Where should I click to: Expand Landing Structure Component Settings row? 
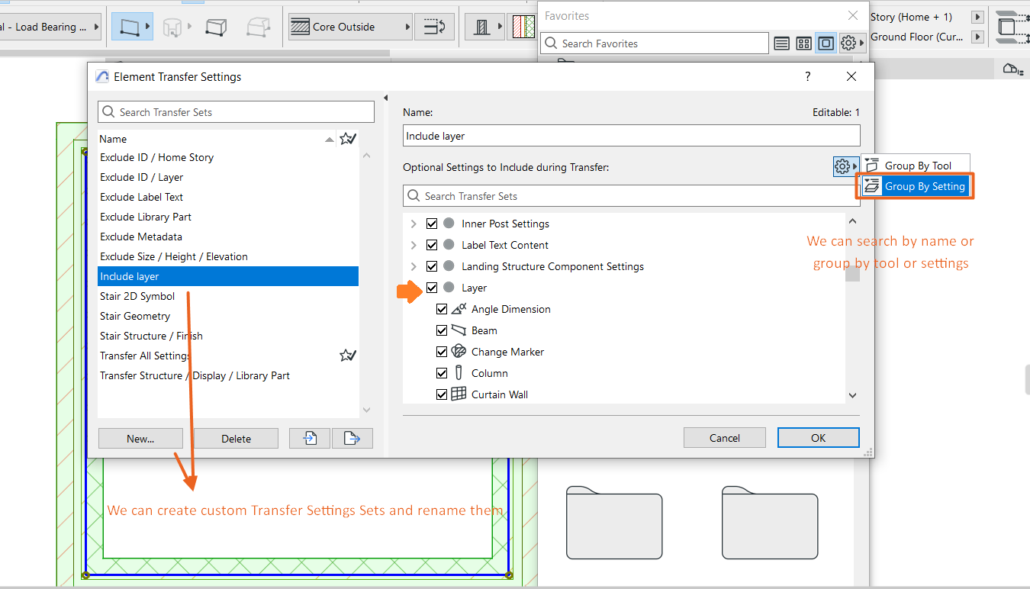click(414, 266)
